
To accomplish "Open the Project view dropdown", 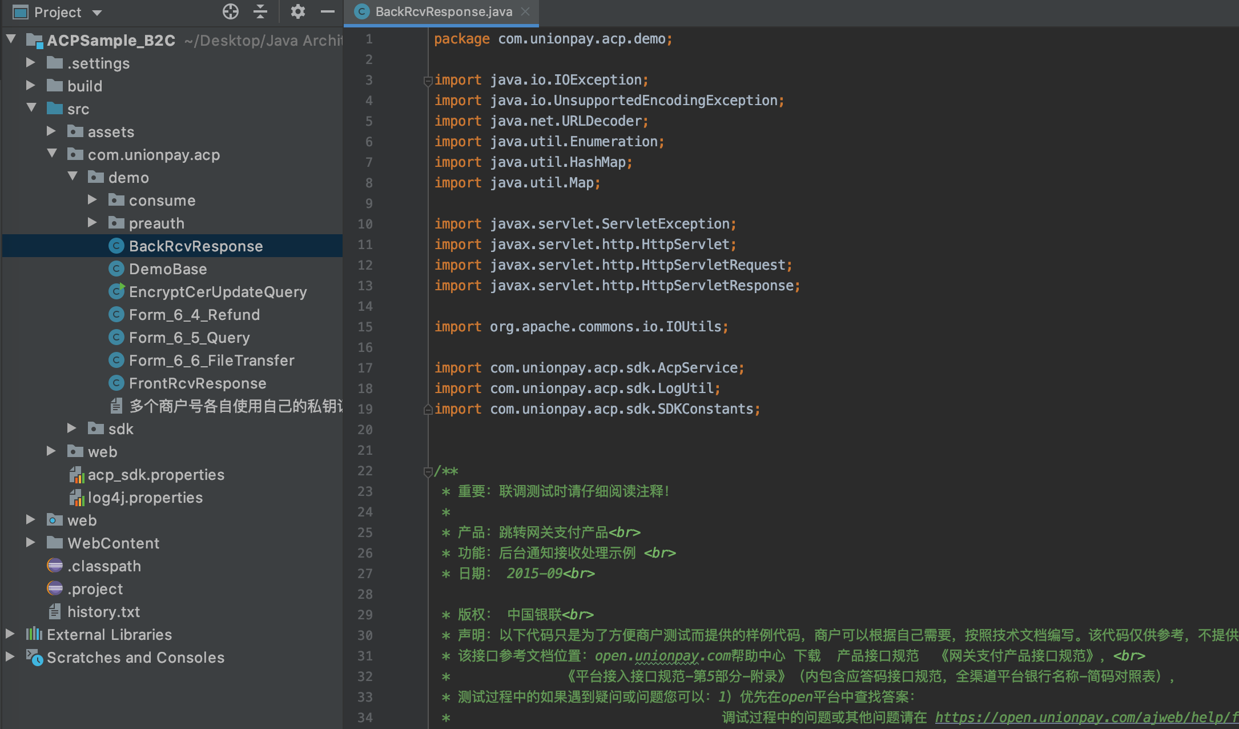I will tap(97, 13).
